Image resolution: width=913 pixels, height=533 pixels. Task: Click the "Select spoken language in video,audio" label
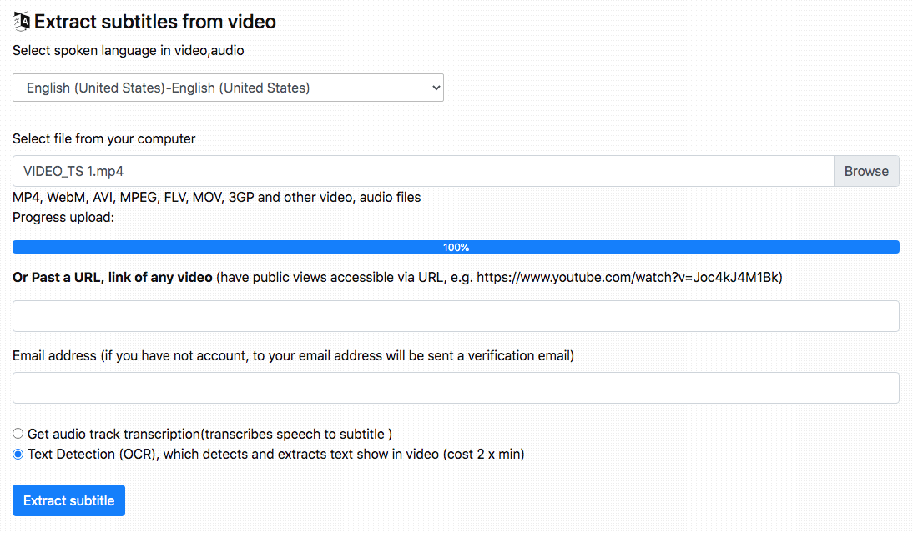(x=128, y=50)
